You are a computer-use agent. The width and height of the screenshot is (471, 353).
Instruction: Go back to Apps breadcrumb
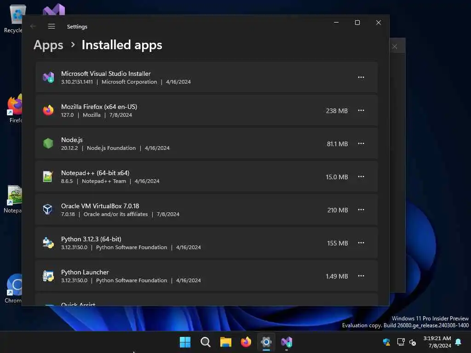pyautogui.click(x=48, y=45)
